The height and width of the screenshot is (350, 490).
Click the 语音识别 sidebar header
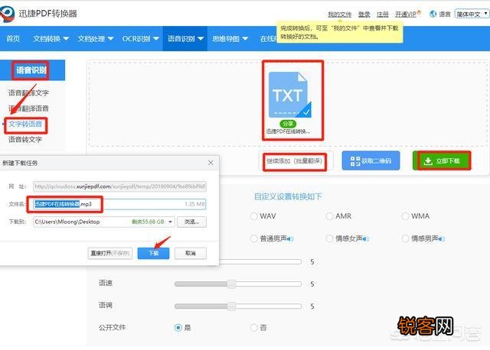click(x=31, y=70)
